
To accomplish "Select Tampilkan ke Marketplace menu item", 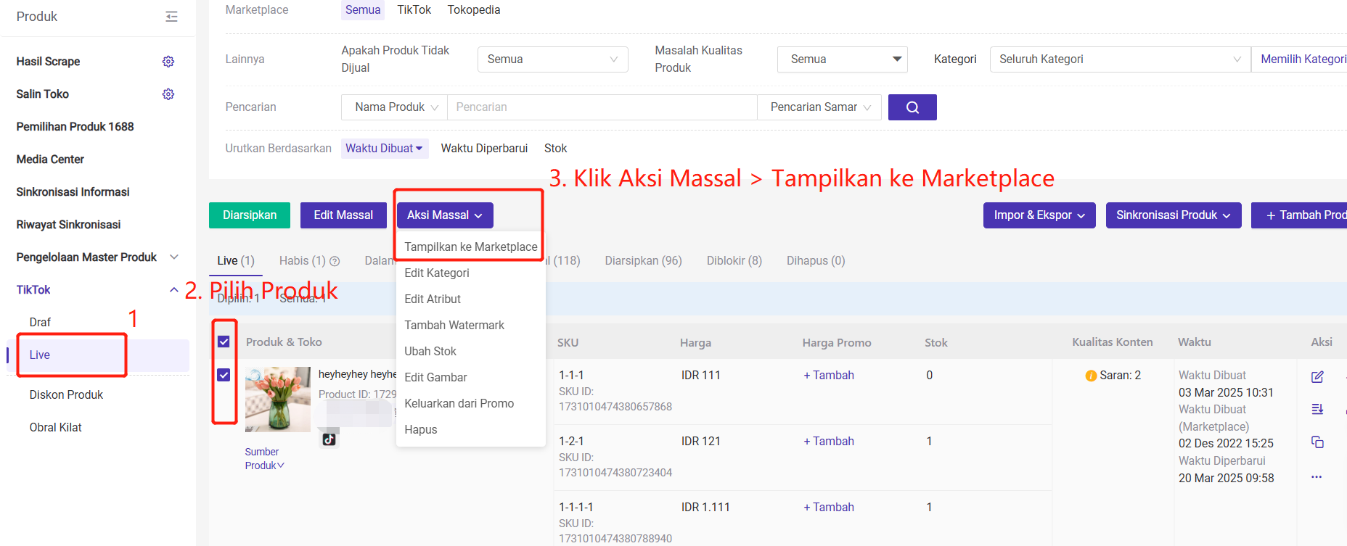I will click(470, 247).
